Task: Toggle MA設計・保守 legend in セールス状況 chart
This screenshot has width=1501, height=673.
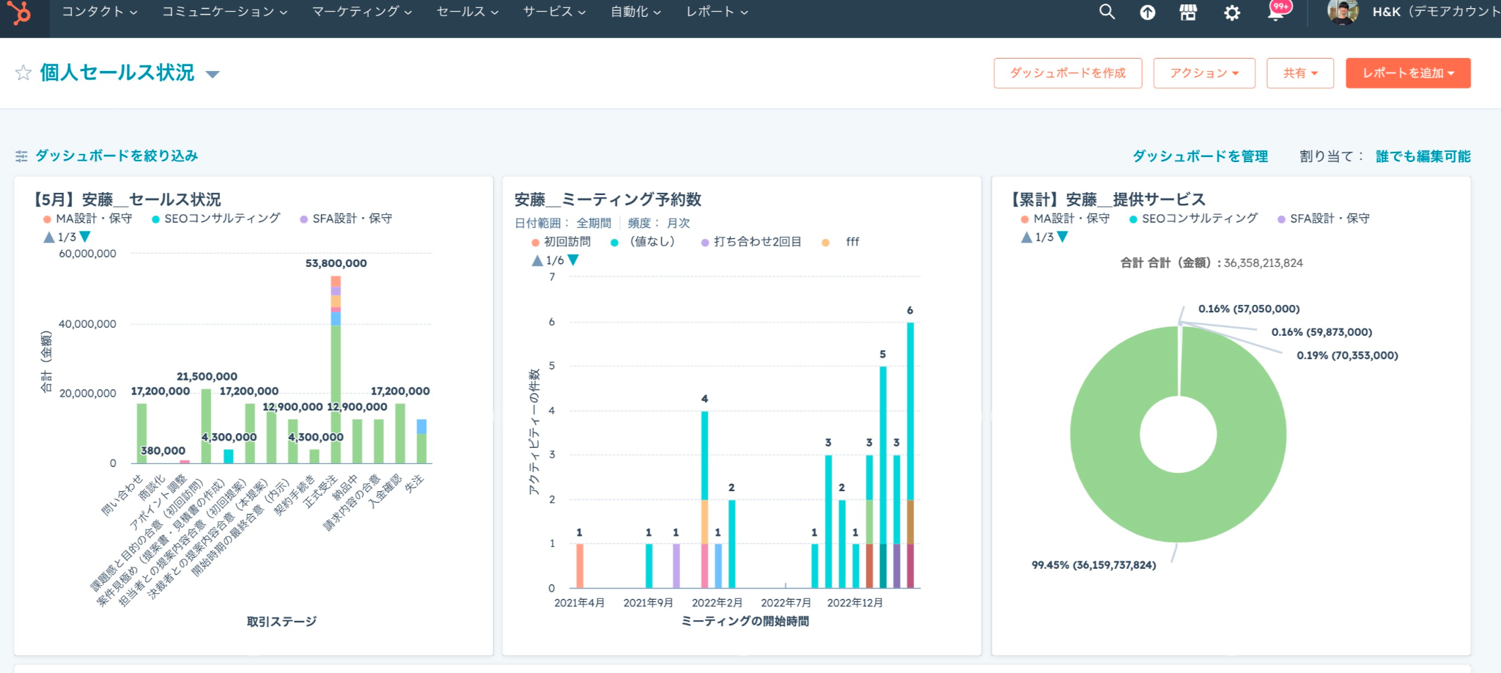Action: (x=87, y=218)
